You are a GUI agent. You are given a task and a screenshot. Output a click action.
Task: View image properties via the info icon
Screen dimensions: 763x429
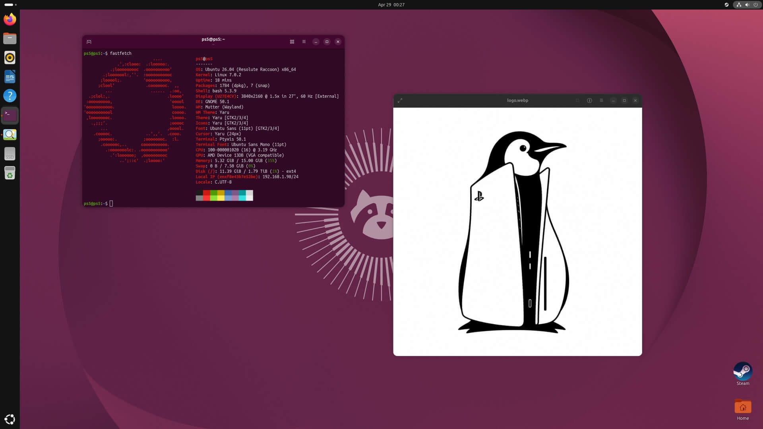pyautogui.click(x=590, y=100)
